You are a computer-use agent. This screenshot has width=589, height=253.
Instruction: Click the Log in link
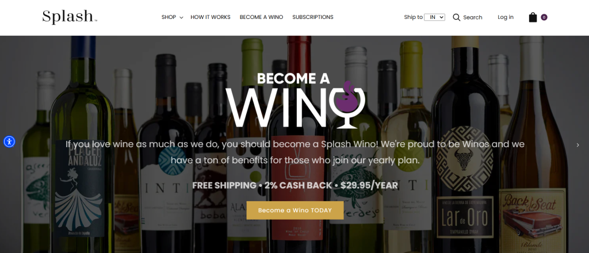point(506,17)
